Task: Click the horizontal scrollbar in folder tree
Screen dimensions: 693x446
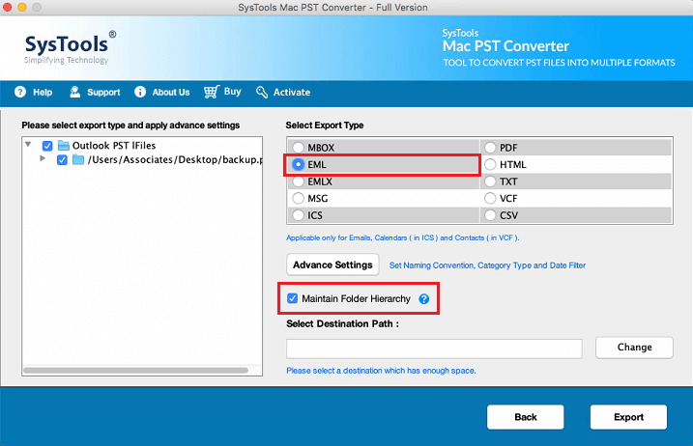Action: 135,371
